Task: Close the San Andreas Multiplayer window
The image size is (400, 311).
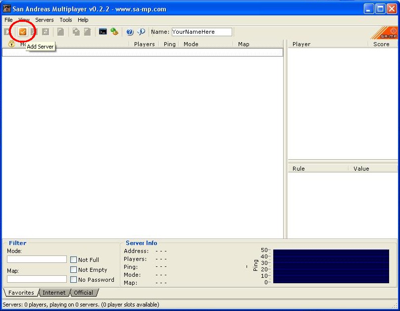Action: [392, 9]
